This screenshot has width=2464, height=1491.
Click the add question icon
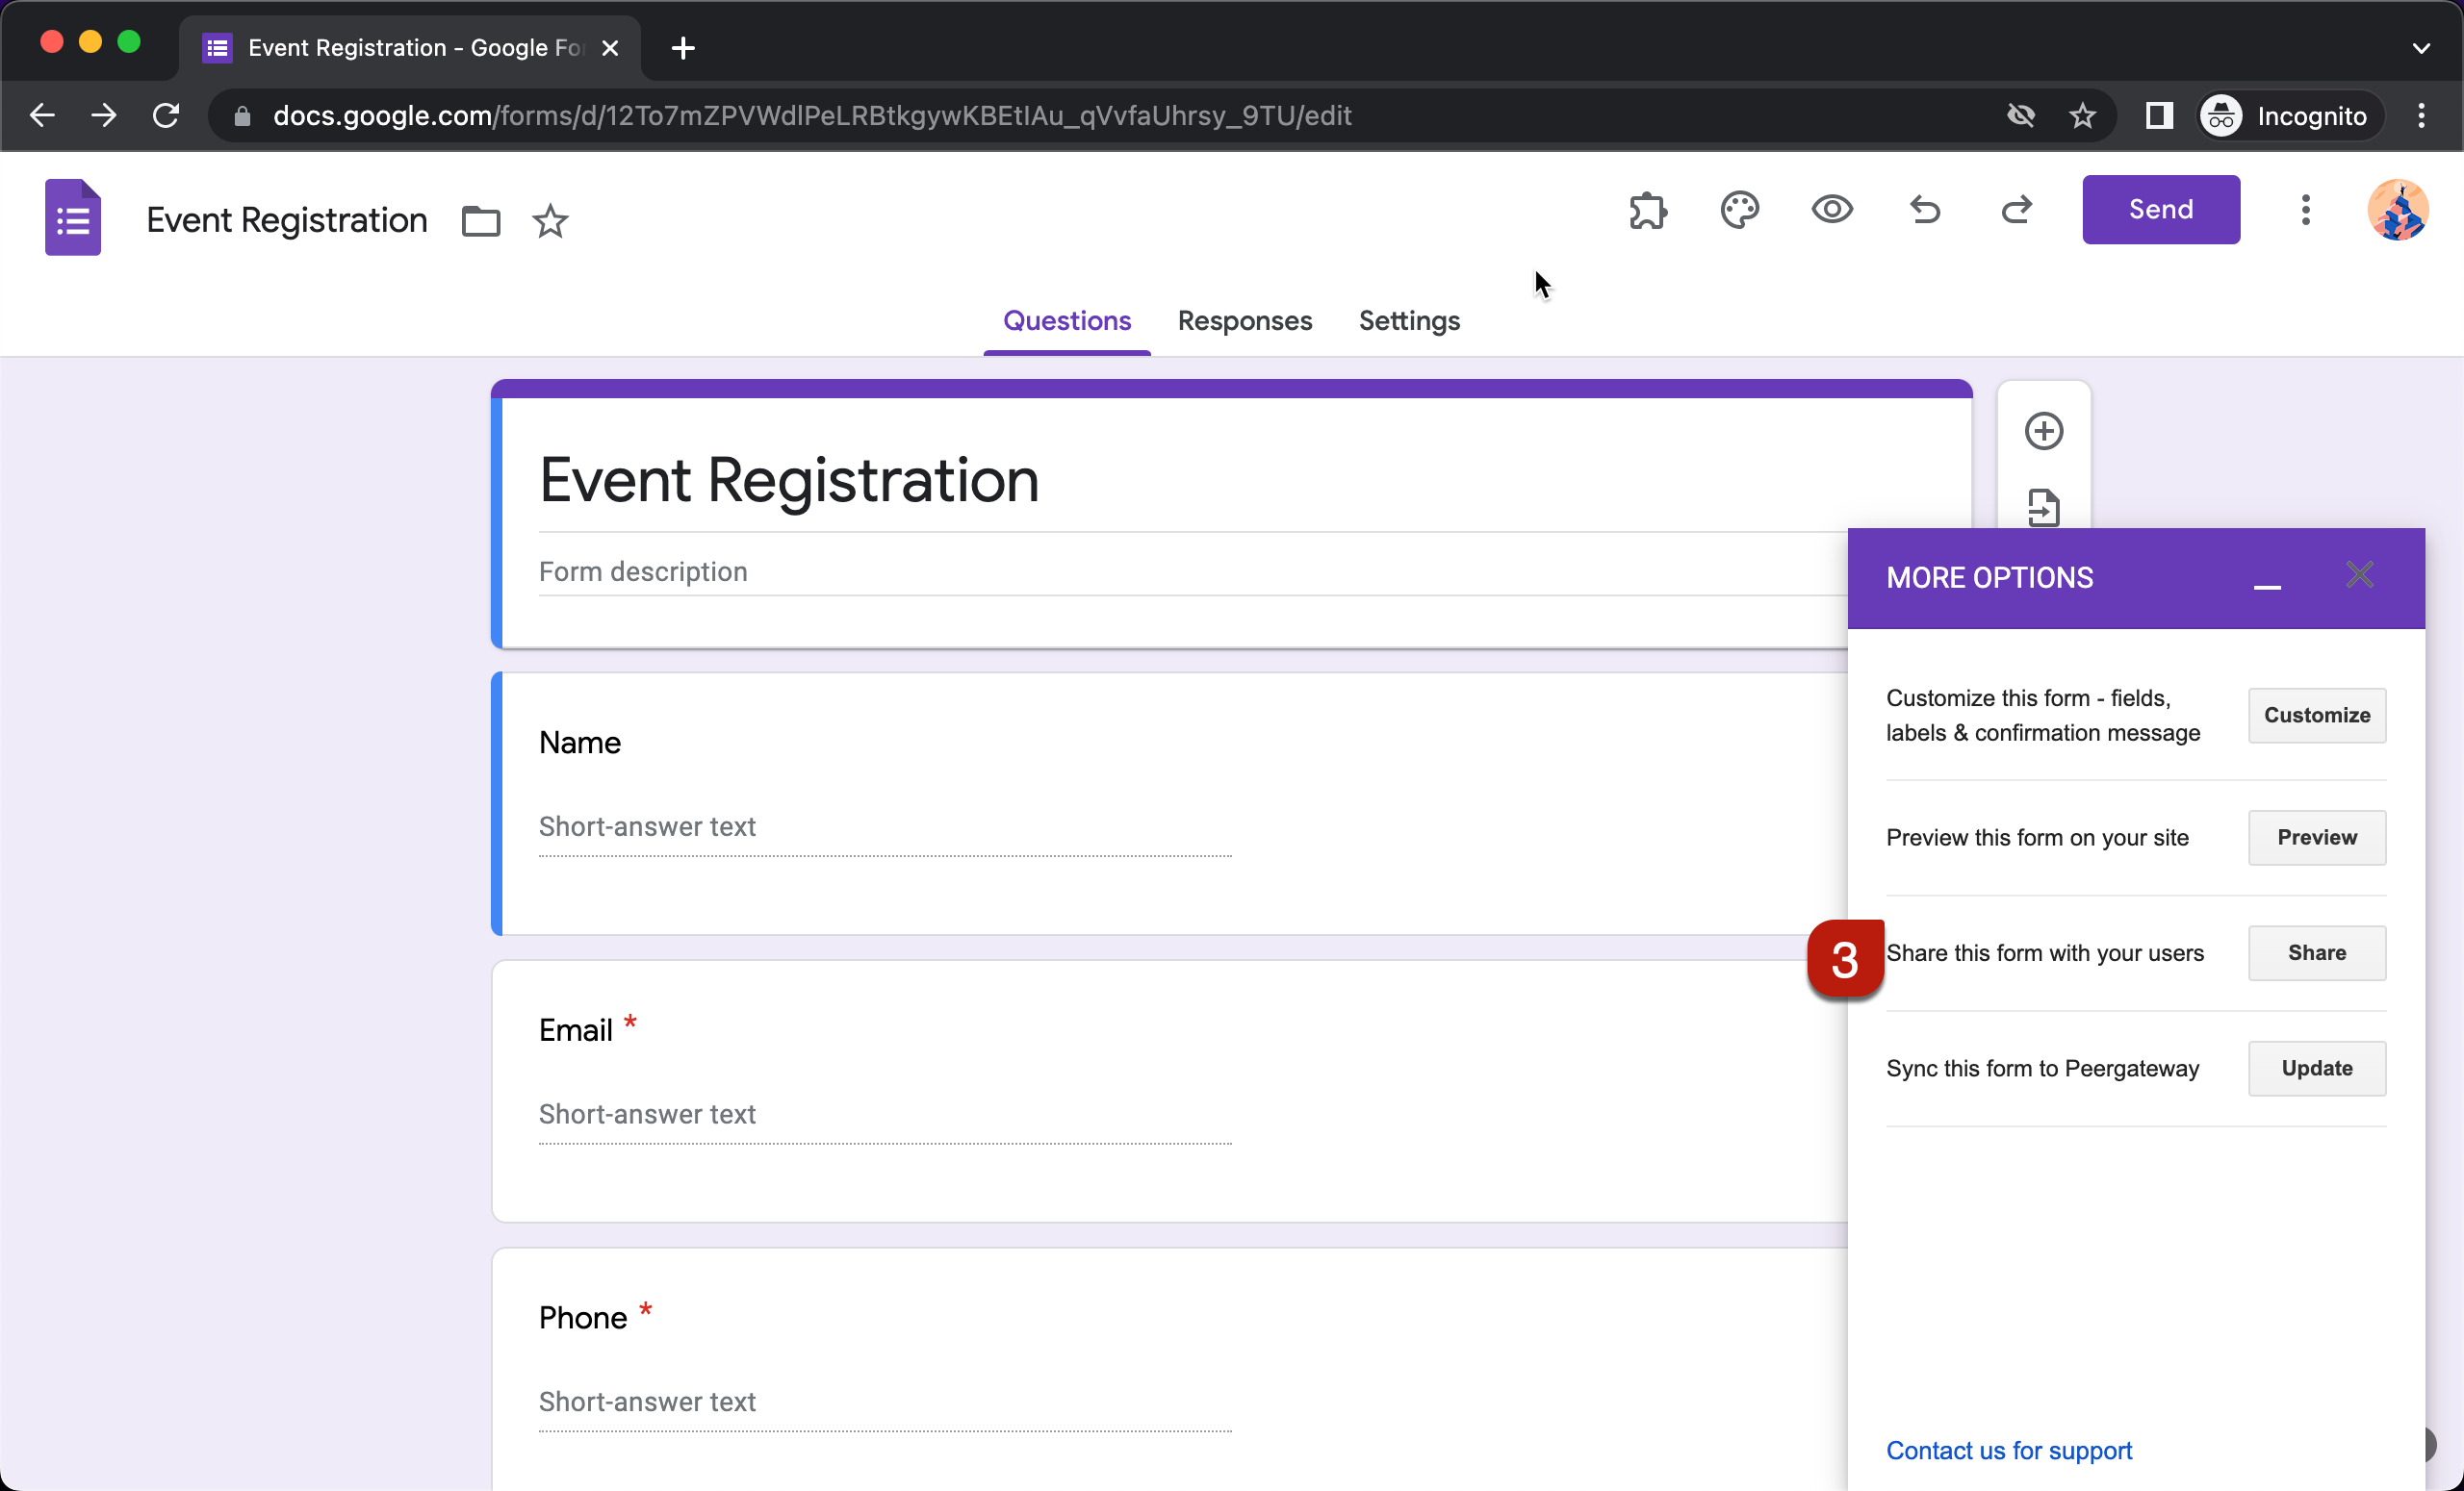2043,431
